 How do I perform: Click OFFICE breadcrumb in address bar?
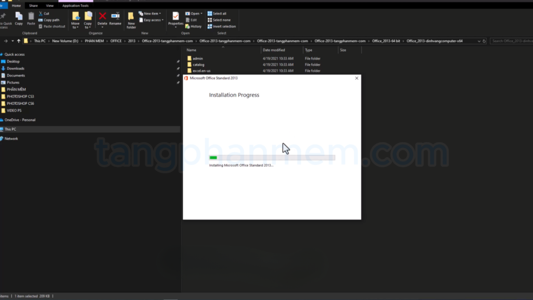tap(116, 41)
